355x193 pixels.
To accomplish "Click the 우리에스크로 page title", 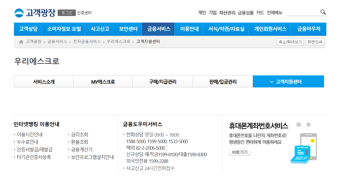I will pyautogui.click(x=37, y=61).
